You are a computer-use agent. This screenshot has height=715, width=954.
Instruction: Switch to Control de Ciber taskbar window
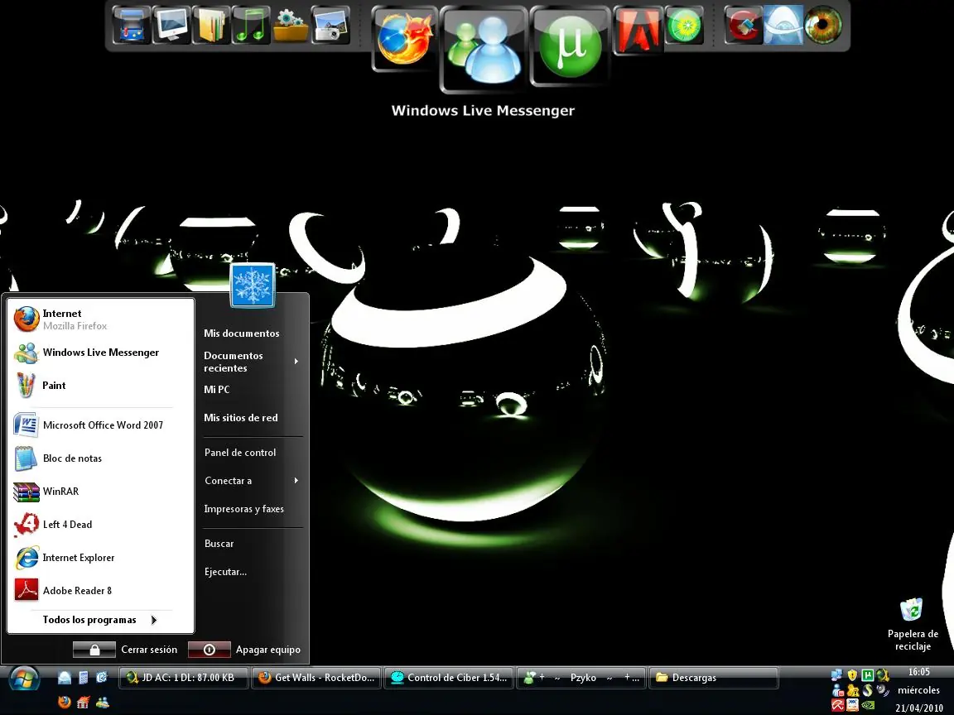[x=450, y=678]
